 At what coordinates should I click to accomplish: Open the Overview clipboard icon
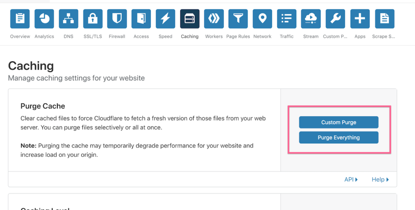(x=20, y=19)
